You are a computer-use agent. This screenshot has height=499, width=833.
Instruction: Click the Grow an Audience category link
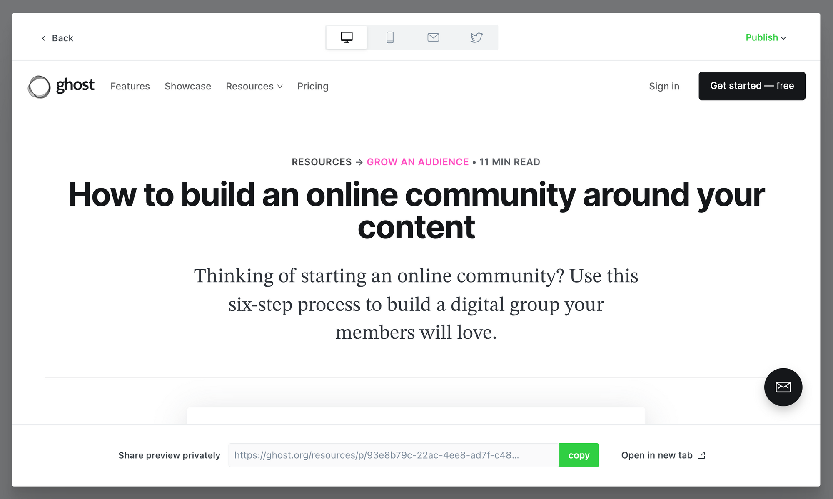point(418,162)
